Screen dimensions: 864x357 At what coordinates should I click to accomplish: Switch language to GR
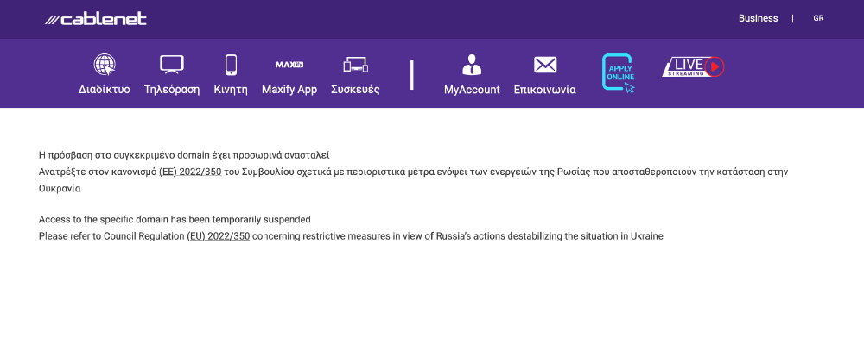818,18
